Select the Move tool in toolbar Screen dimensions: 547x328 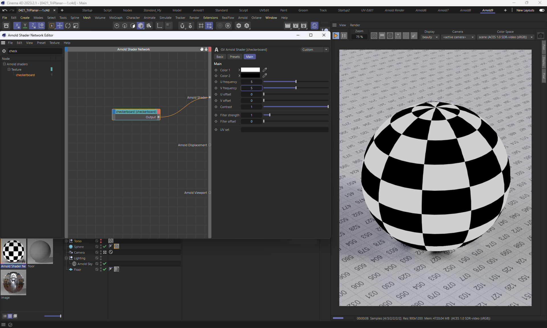(x=60, y=26)
